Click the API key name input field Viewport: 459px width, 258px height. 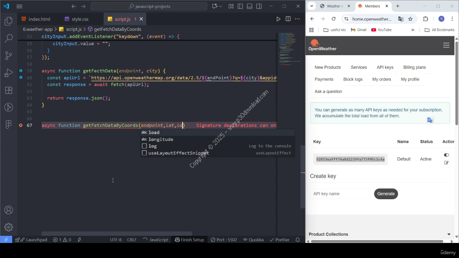pos(340,194)
